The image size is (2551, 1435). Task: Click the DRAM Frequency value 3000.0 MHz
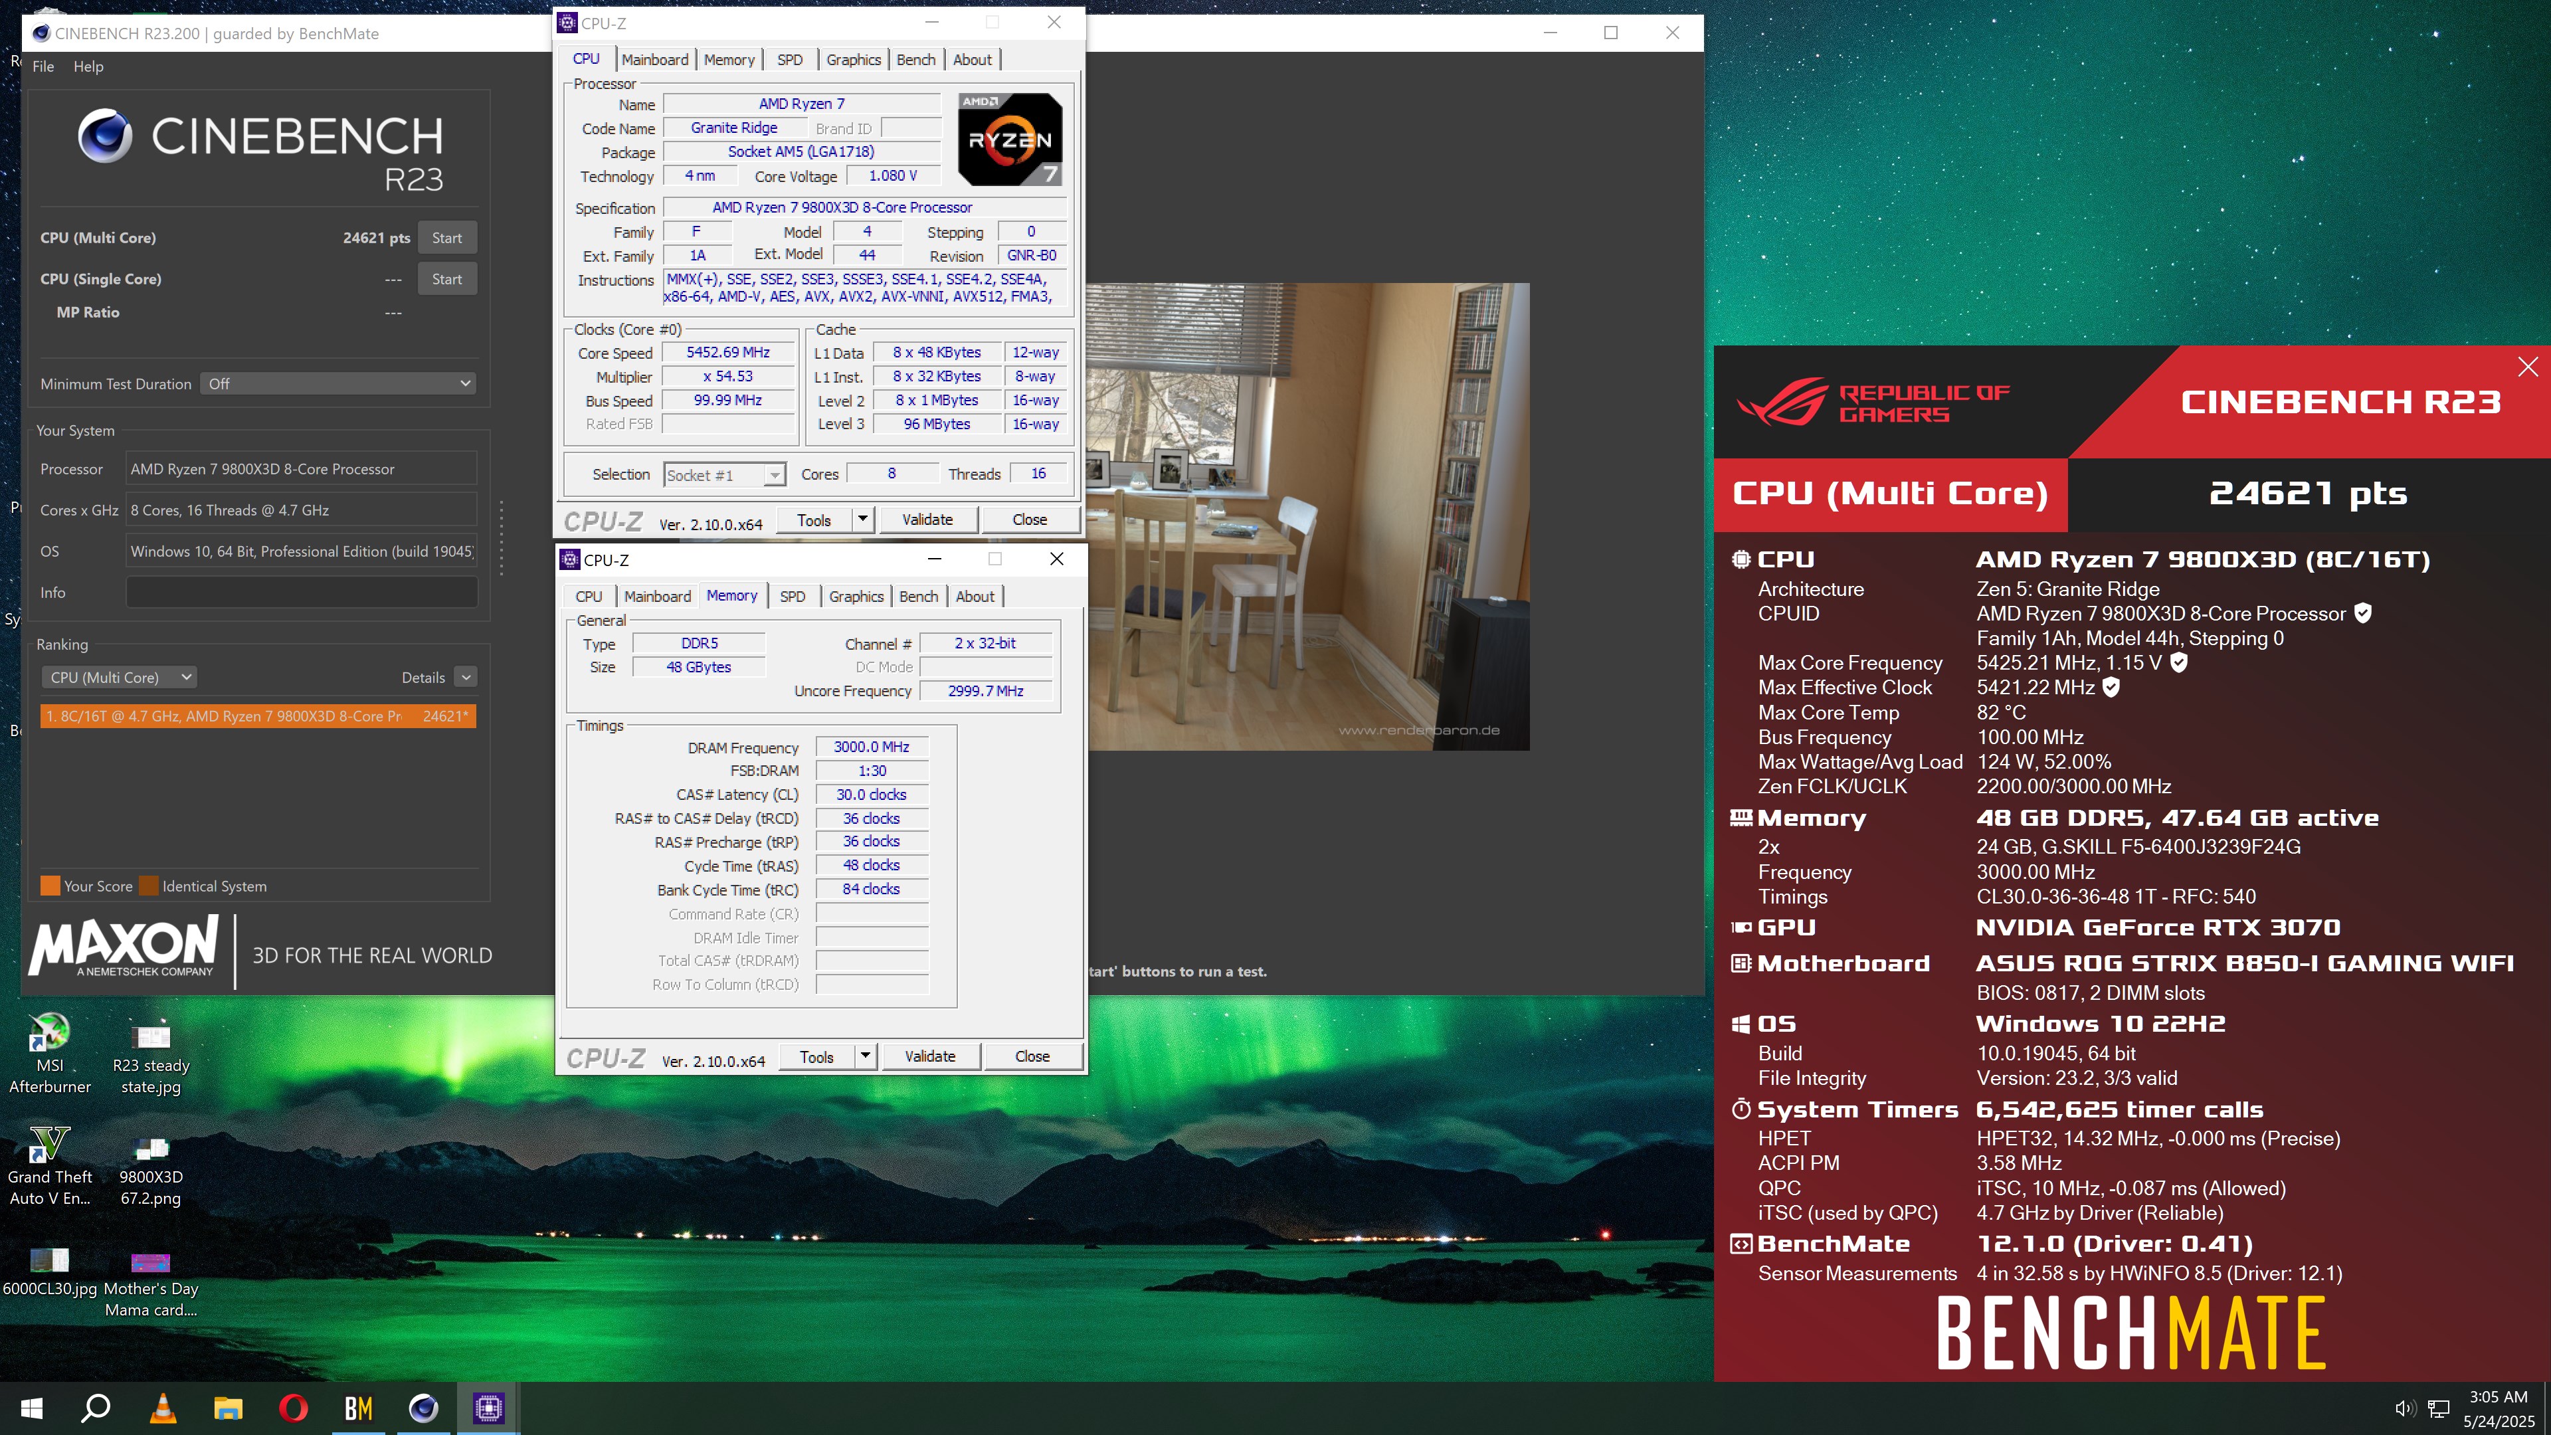tap(872, 747)
